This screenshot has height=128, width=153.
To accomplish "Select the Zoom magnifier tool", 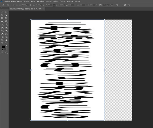I will pyautogui.click(x=2, y=43).
